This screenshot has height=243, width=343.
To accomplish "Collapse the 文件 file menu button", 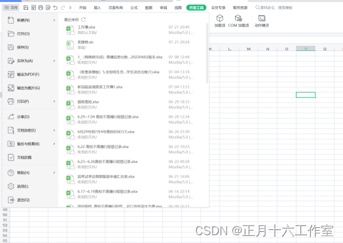I will coord(11,8).
